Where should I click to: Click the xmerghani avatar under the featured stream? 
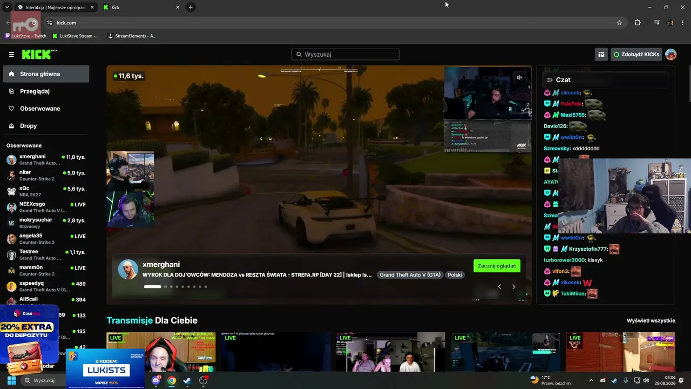click(128, 269)
